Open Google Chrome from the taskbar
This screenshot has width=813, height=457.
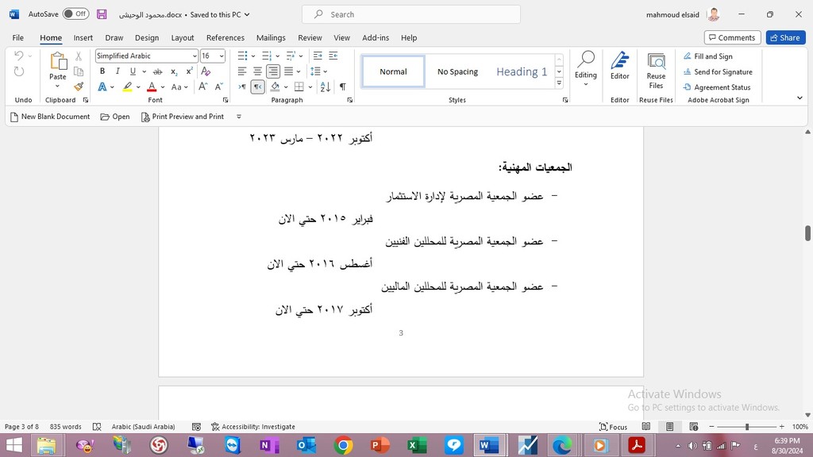pos(343,445)
